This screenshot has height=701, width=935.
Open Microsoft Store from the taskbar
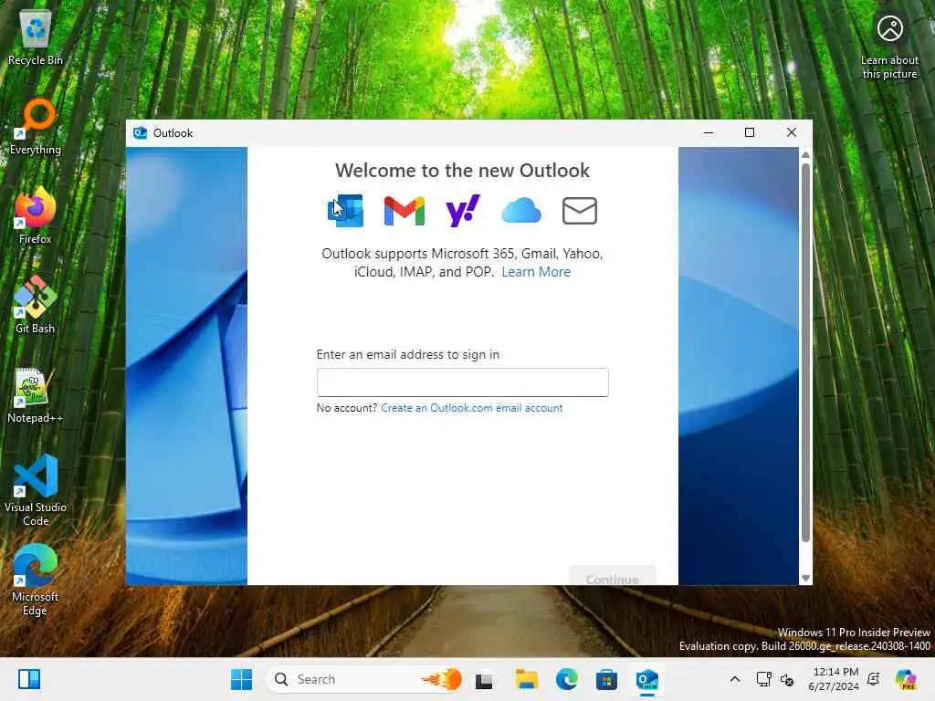click(606, 679)
